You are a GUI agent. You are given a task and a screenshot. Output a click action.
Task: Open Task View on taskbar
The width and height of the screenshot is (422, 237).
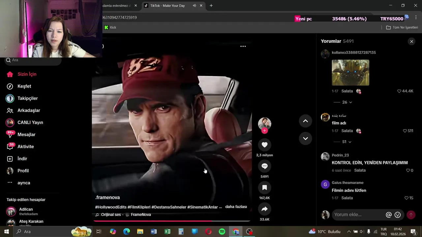(x=99, y=232)
